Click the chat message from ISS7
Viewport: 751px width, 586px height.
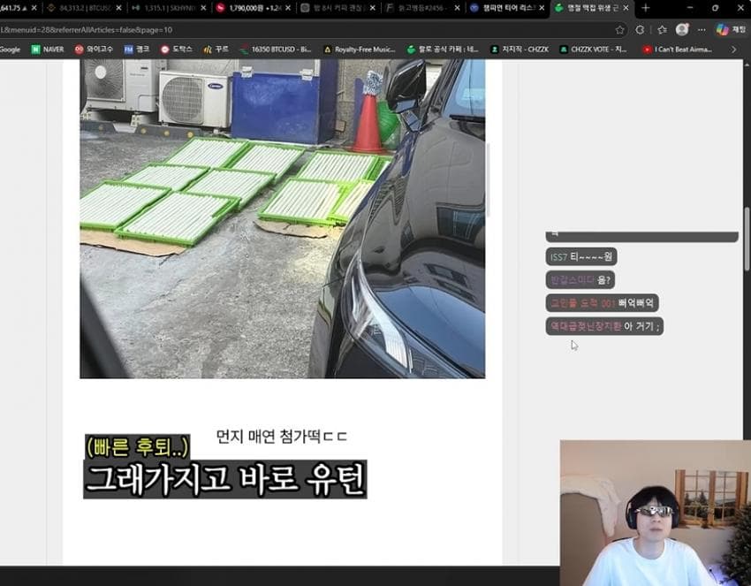coord(581,257)
